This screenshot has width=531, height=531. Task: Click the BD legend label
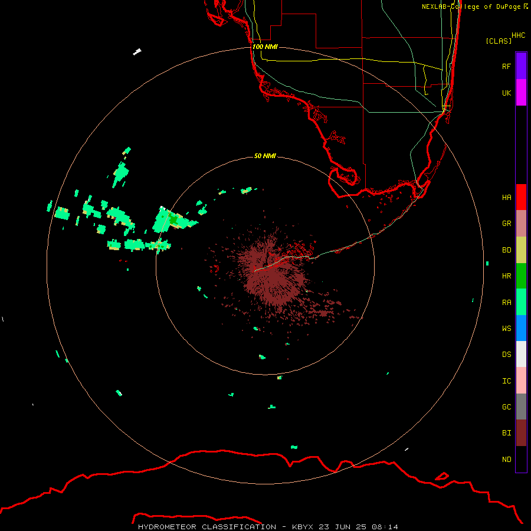tap(506, 250)
